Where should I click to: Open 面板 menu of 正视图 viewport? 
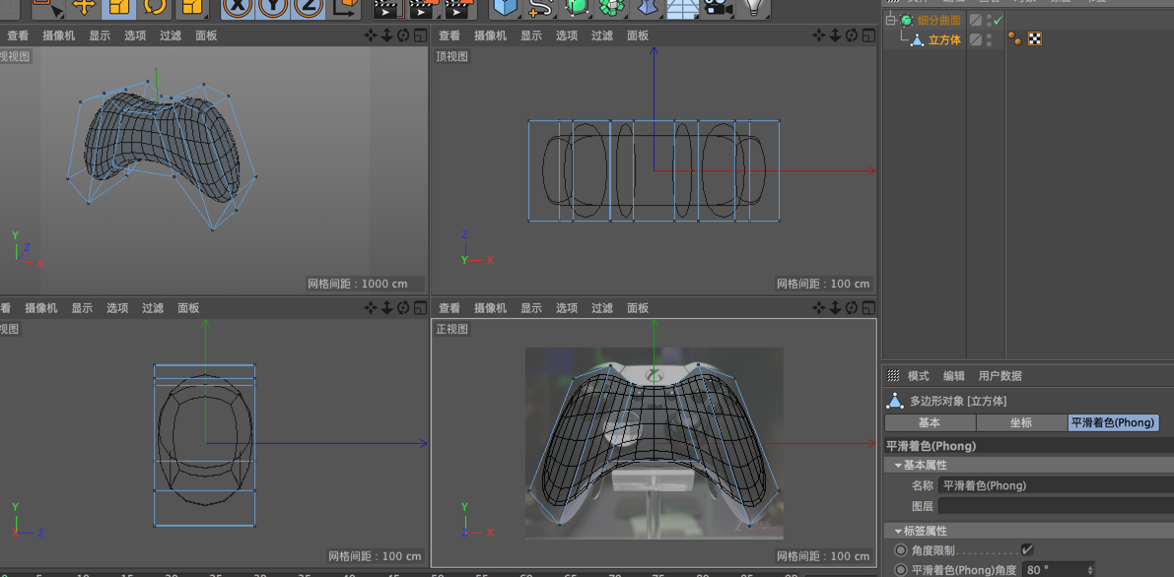pos(637,307)
